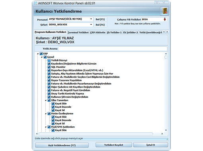This screenshot has width=203, height=151.
Task: Cancel with the İptal Et button
Action: coord(150,145)
